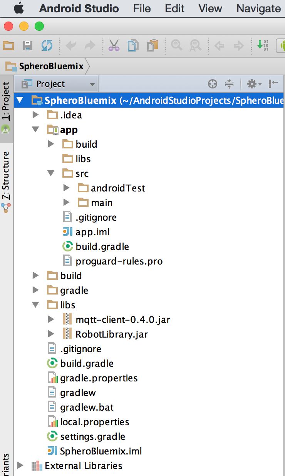
Task: Select libs folder inside app
Action: [76, 159]
